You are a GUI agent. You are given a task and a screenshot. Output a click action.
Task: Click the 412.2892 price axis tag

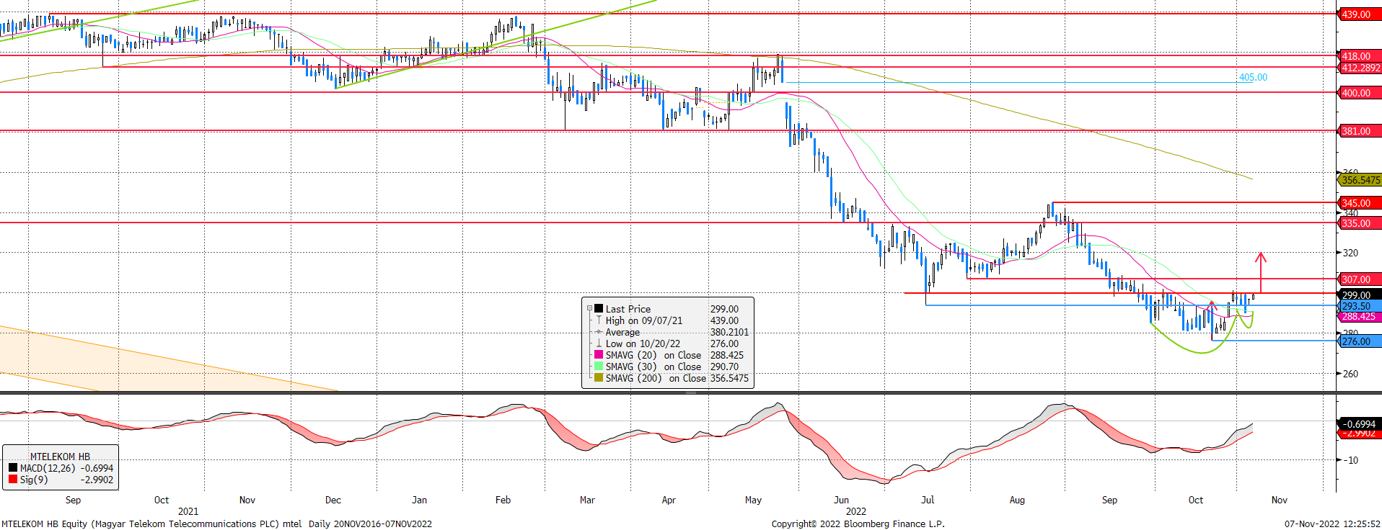point(1360,68)
